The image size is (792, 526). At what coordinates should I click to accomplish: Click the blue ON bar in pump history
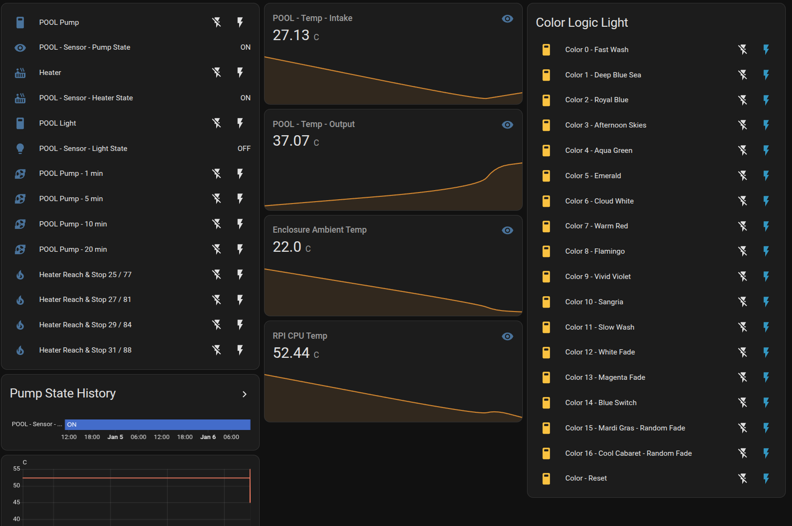tap(158, 424)
